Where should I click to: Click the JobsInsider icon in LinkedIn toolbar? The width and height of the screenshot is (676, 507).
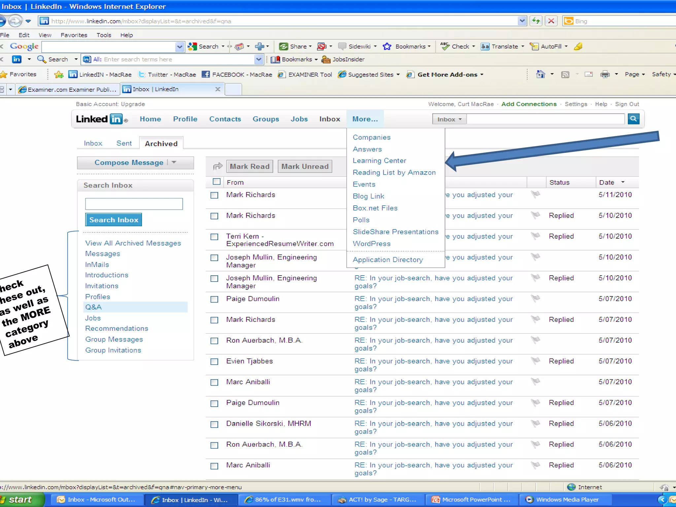click(326, 59)
